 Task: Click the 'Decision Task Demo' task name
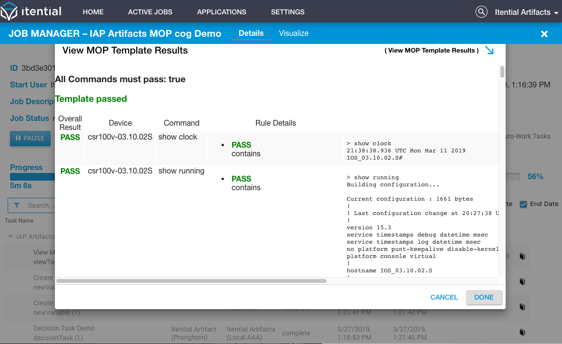[x=64, y=328]
